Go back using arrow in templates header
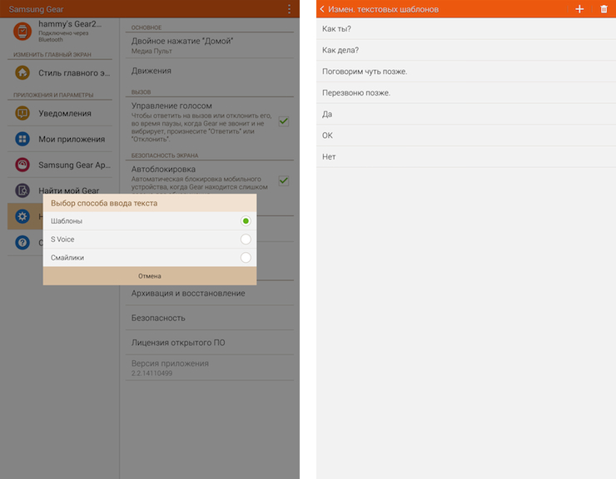 point(322,9)
